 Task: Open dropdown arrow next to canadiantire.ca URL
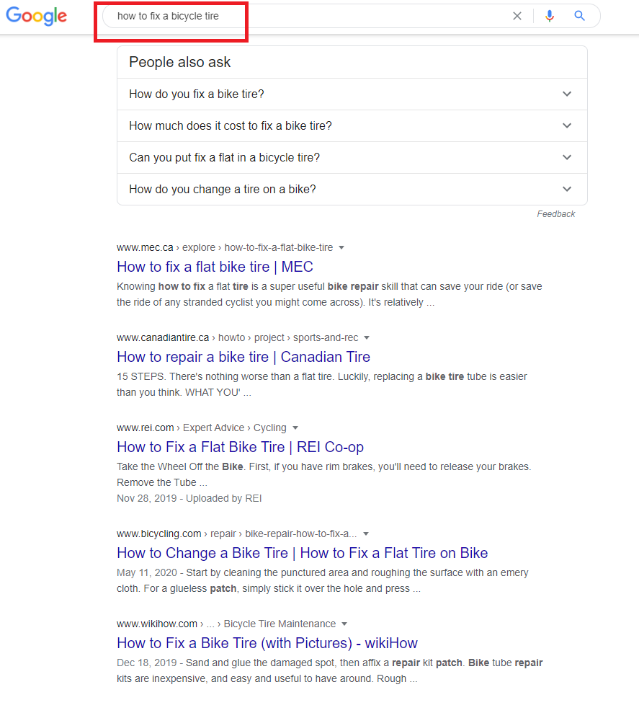click(x=367, y=338)
